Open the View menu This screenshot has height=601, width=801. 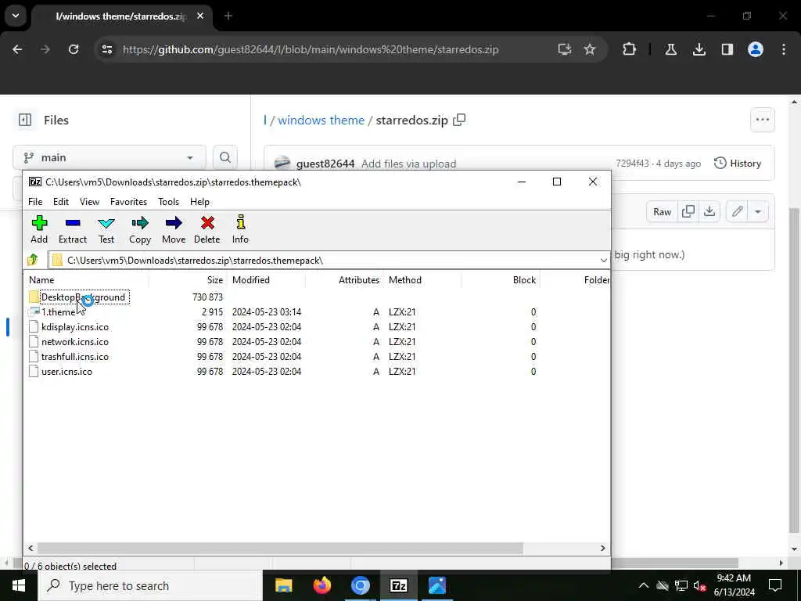[x=89, y=202]
